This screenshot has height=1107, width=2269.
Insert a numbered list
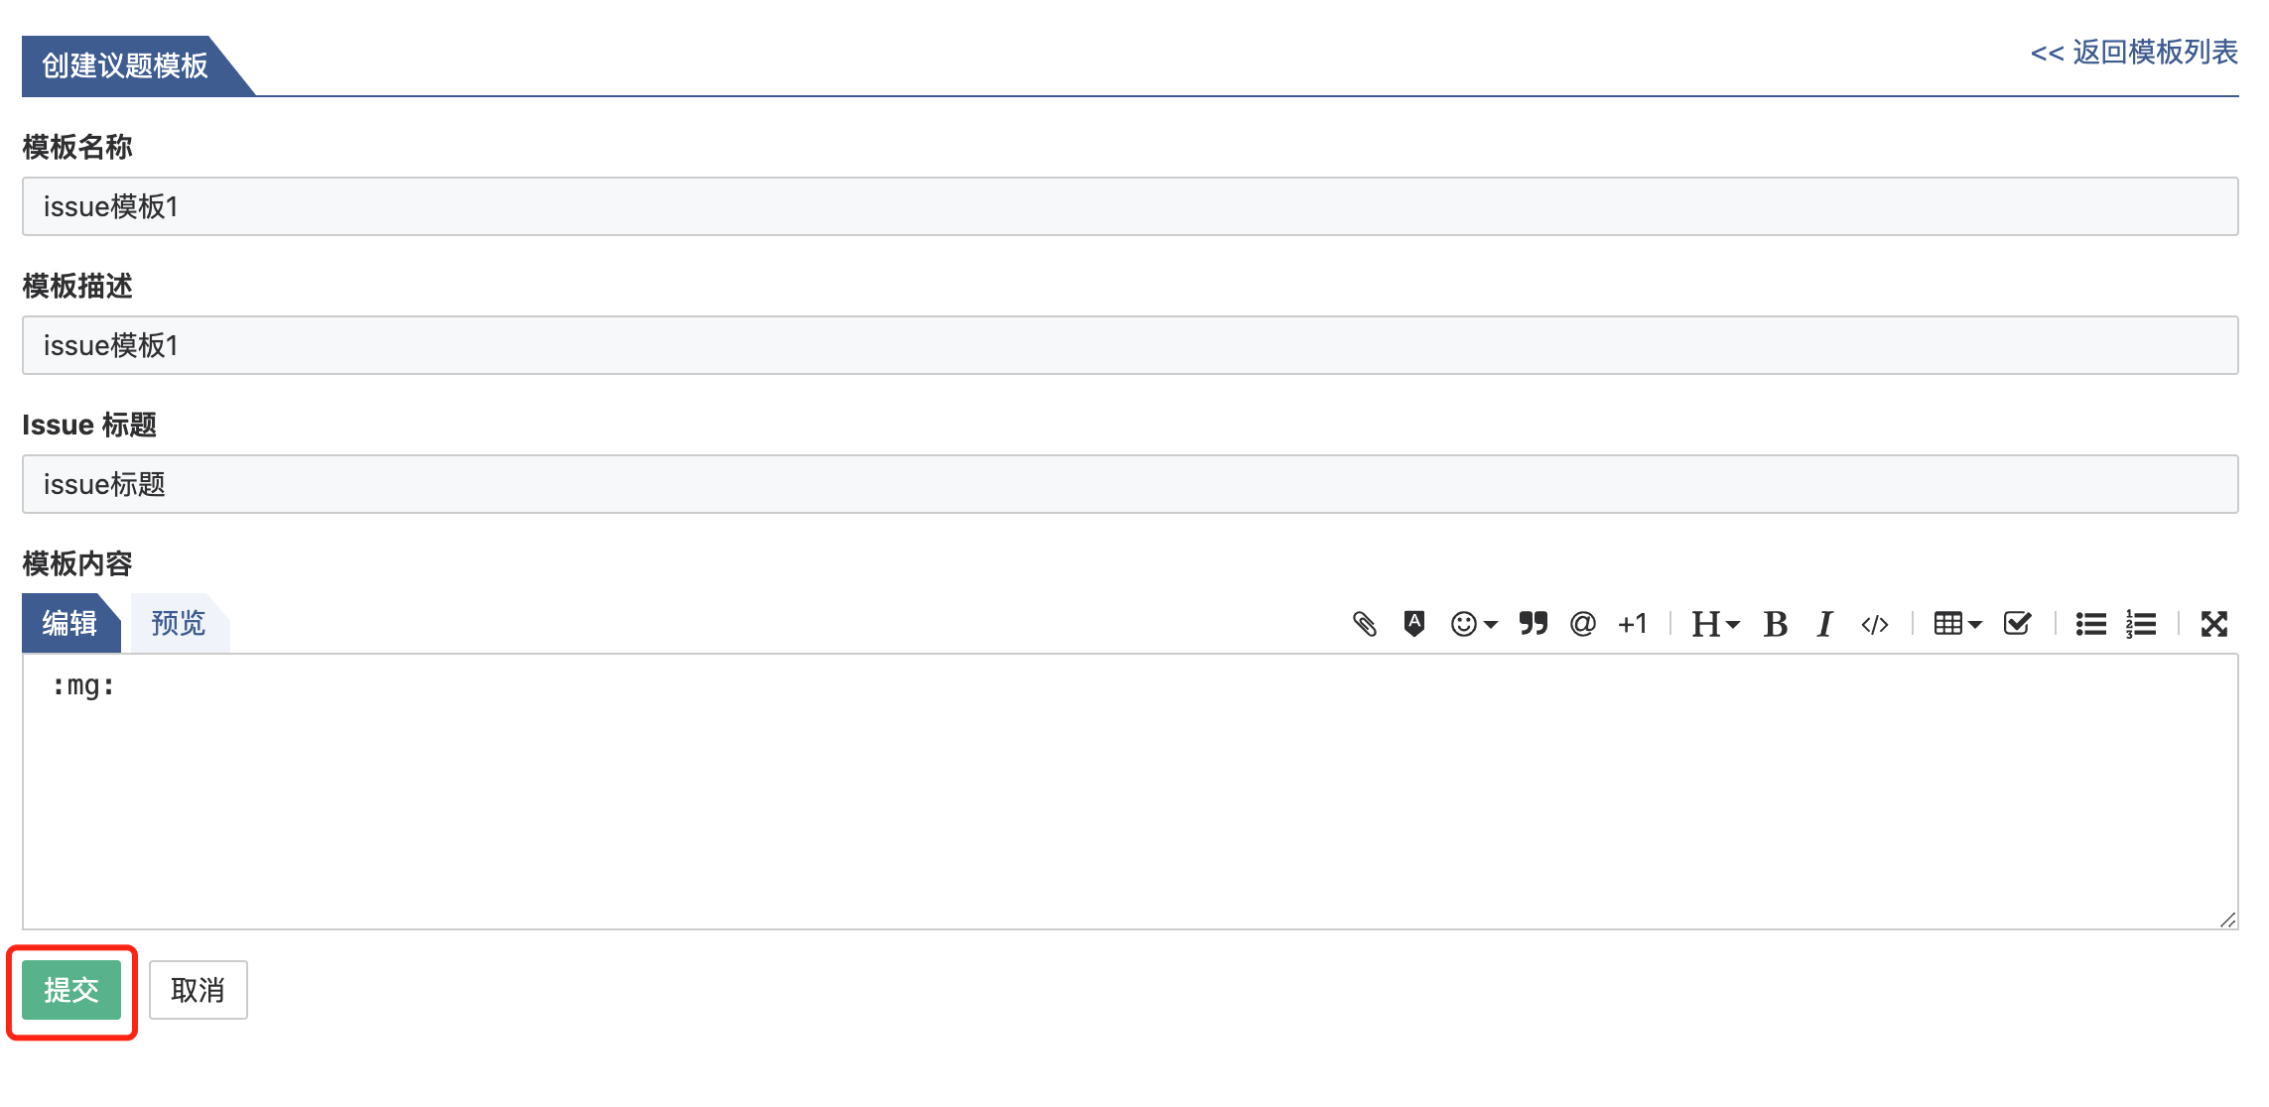click(2141, 624)
